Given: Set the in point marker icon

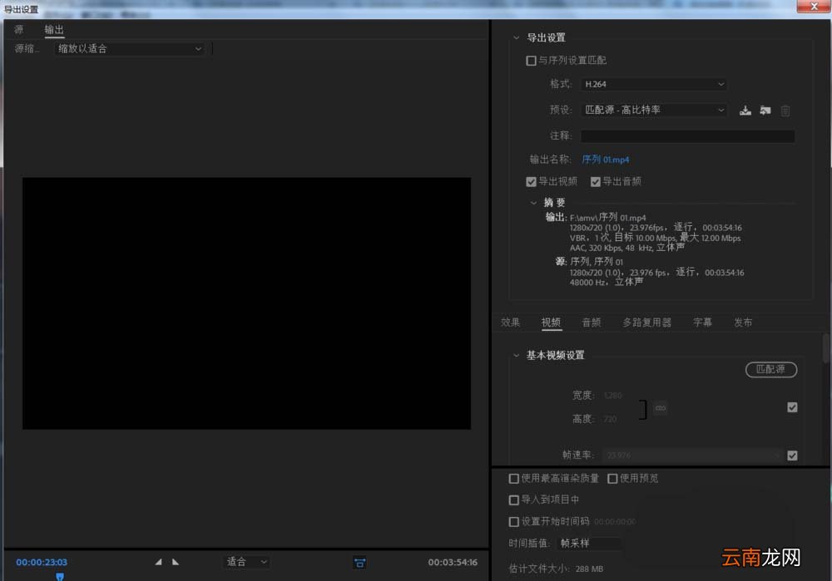Looking at the screenshot, I should click(x=158, y=561).
